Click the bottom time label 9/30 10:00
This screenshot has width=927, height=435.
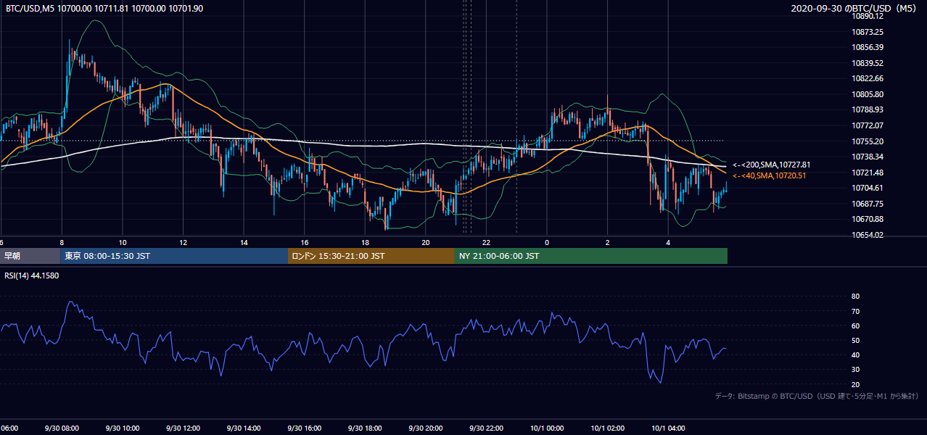[123, 428]
